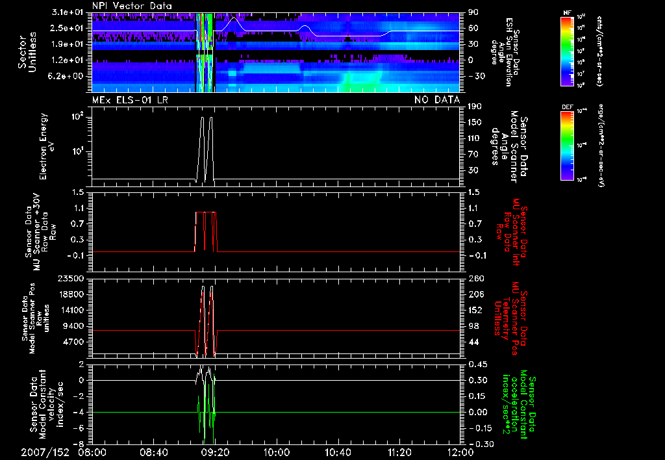665x460 pixels.
Task: Click the 44 telemetry tick label
Action: 473,342
